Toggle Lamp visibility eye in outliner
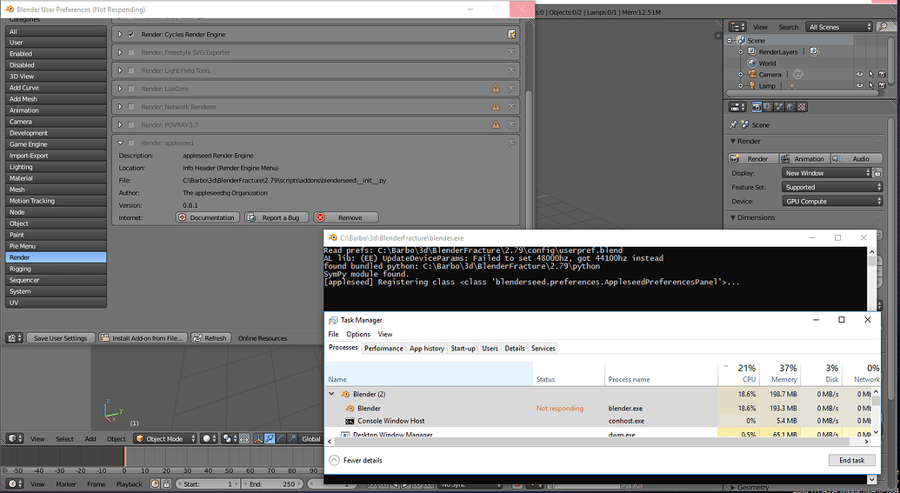Viewport: 900px width, 493px height. 860,85
